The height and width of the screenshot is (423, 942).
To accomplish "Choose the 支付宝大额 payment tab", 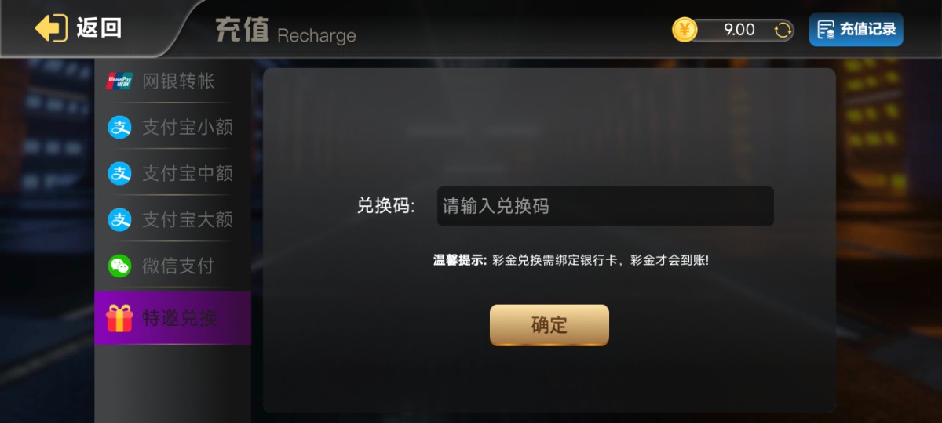I will [173, 219].
